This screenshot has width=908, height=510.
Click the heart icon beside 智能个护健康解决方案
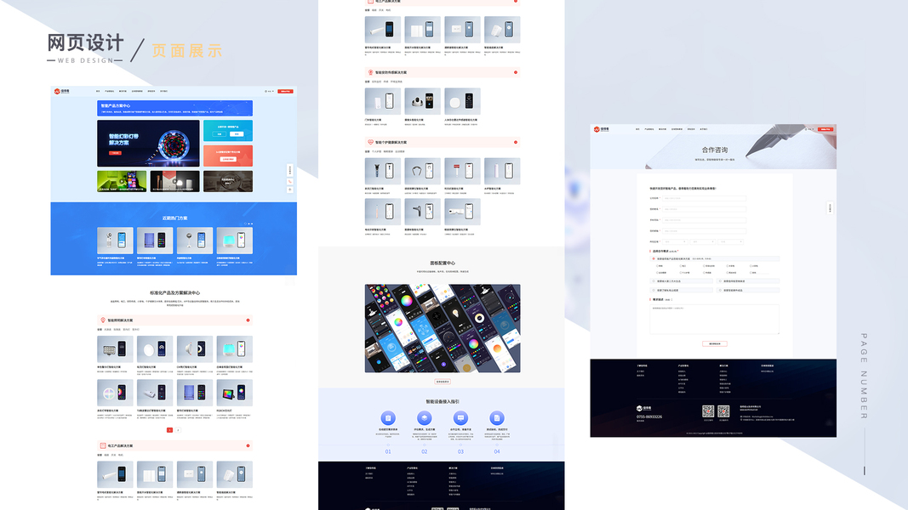[x=371, y=142]
